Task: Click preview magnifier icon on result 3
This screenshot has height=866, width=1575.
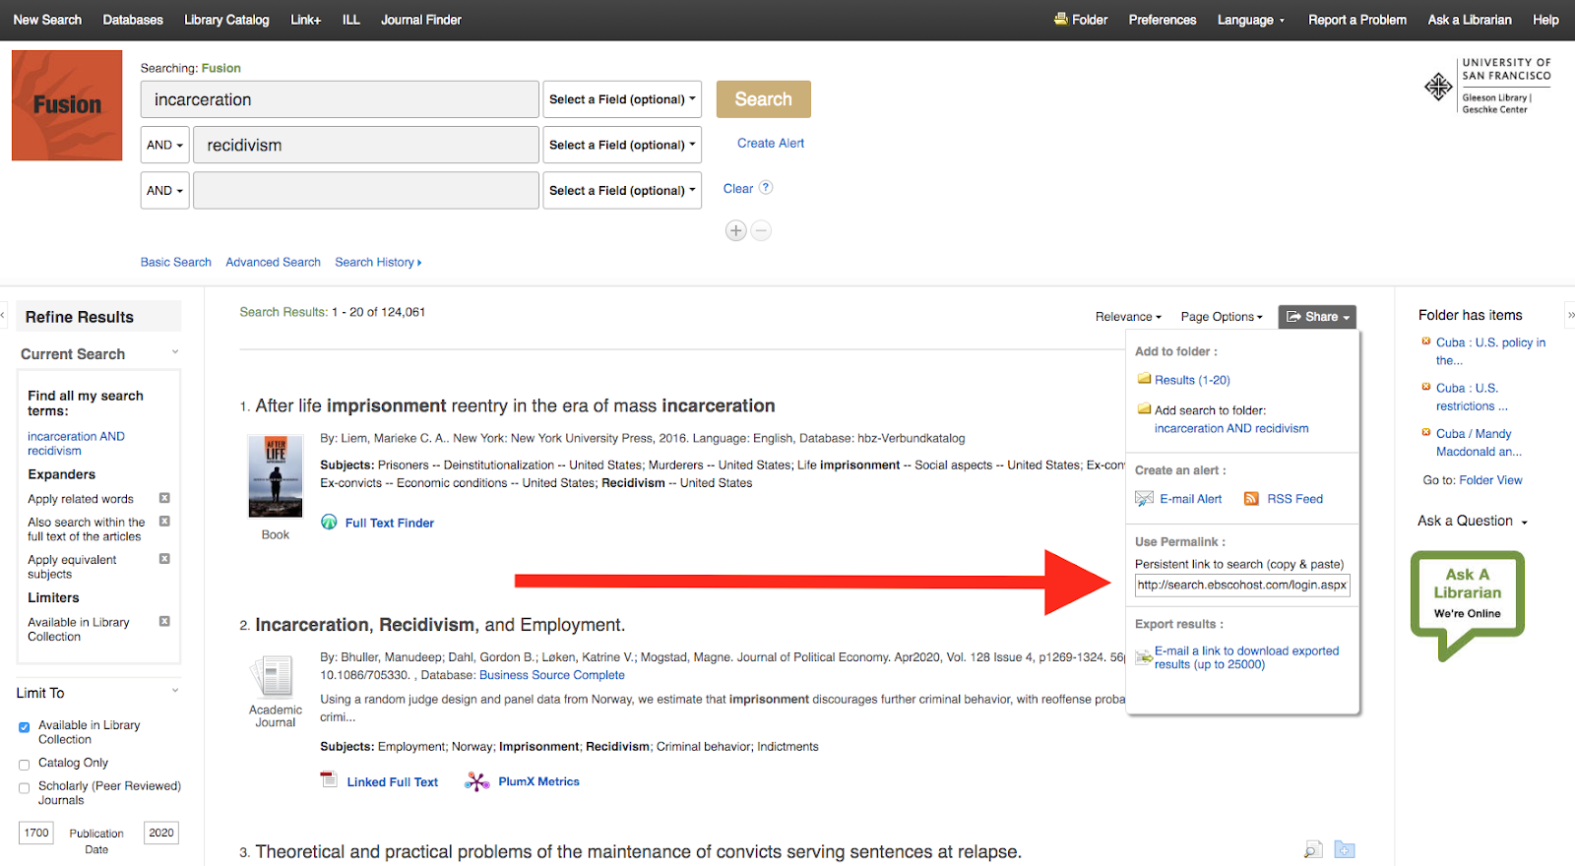Action: click(1313, 849)
